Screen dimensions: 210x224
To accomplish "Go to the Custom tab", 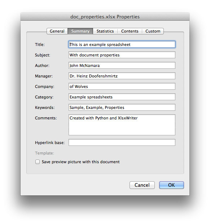I will 153,31.
